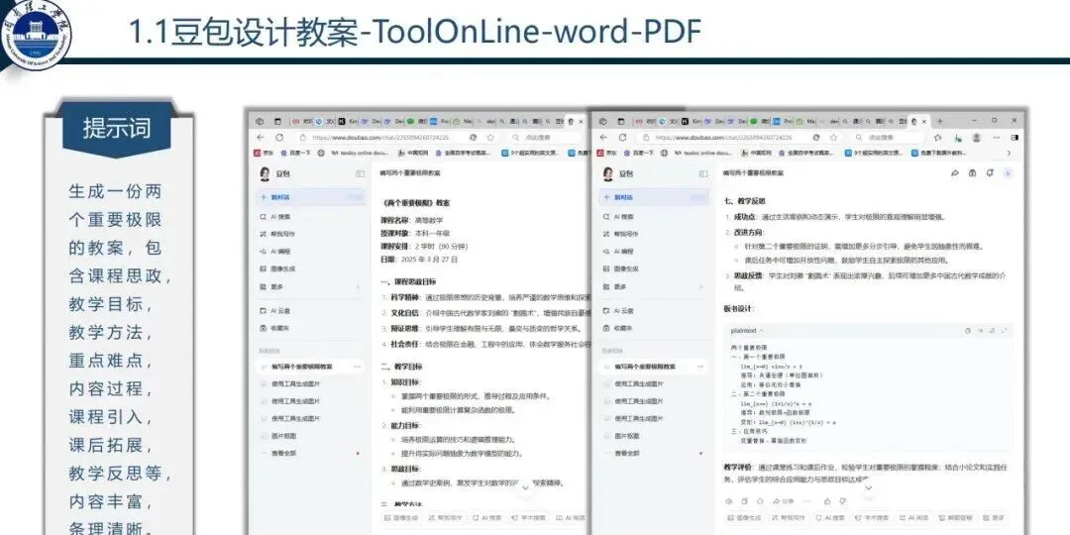Click favorite star in left window address bar

pos(490,137)
